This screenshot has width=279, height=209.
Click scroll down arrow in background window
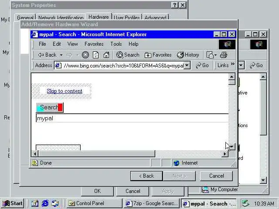pyautogui.click(x=263, y=180)
